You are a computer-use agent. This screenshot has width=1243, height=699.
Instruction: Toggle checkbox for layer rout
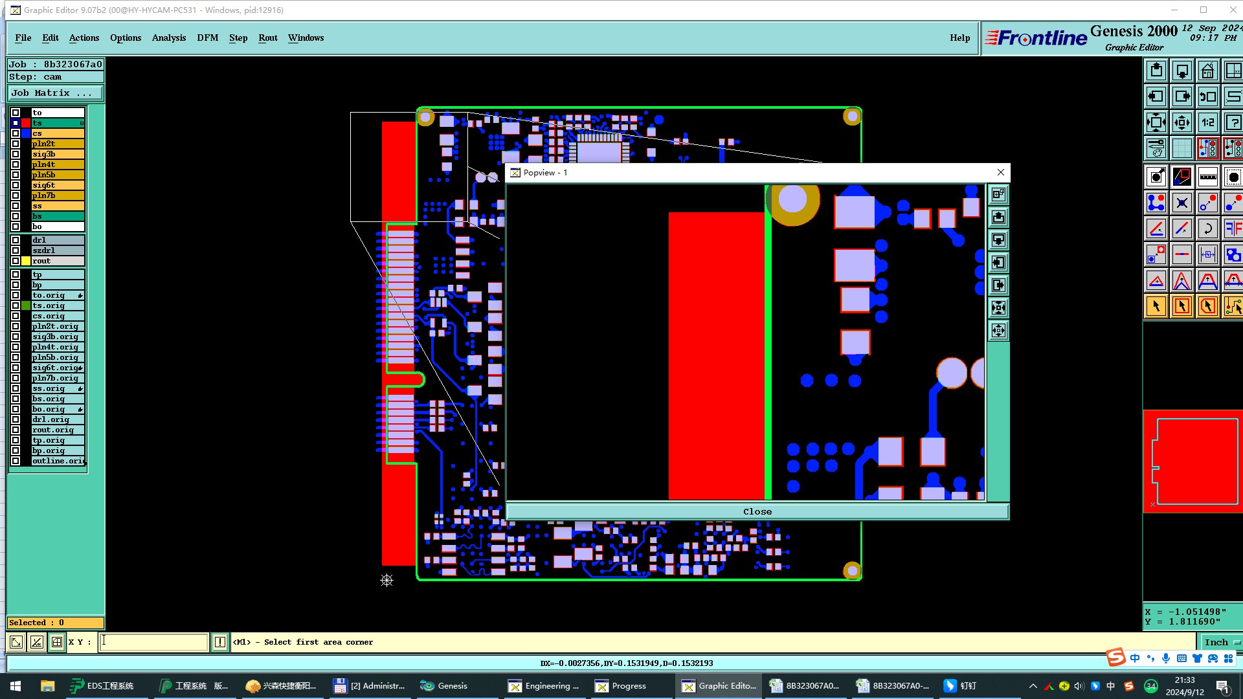pyautogui.click(x=16, y=261)
